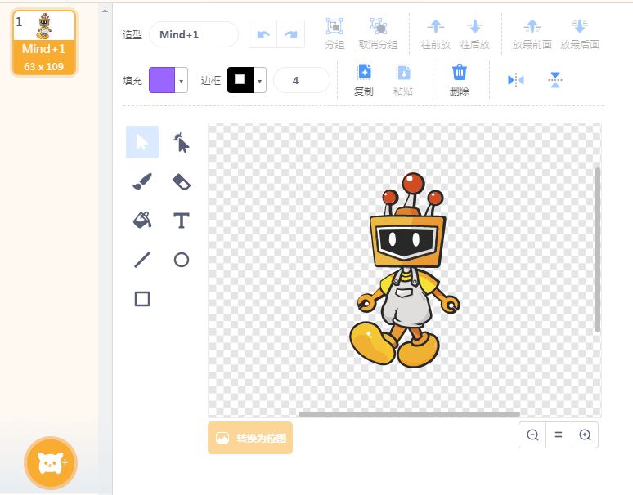The width and height of the screenshot is (633, 495).
Task: Select the Eraser tool
Action: point(181,181)
